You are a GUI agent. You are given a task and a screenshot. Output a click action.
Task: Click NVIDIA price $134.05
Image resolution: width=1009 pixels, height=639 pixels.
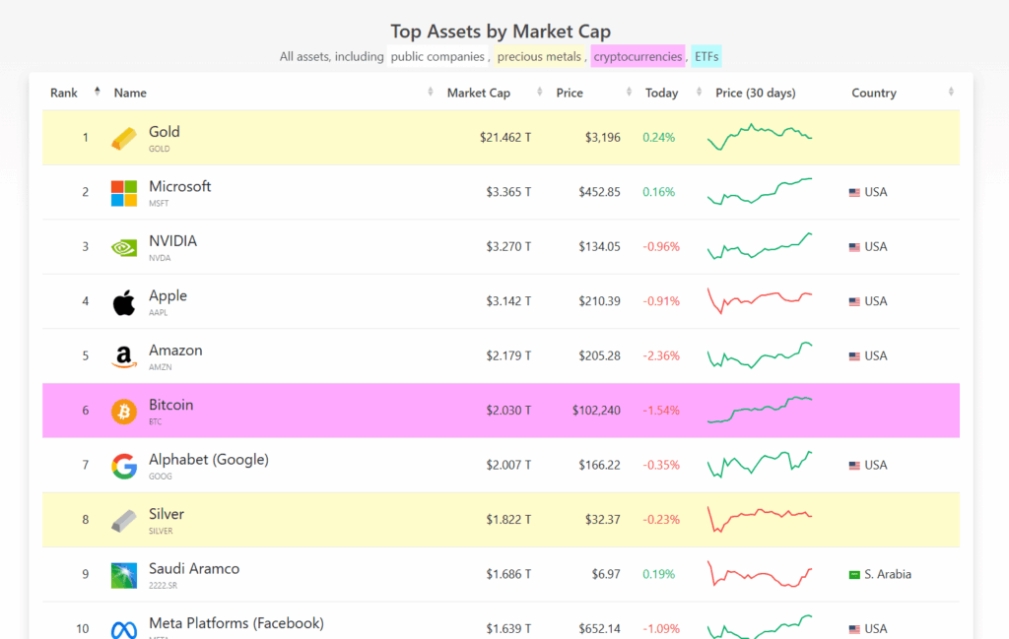click(599, 247)
